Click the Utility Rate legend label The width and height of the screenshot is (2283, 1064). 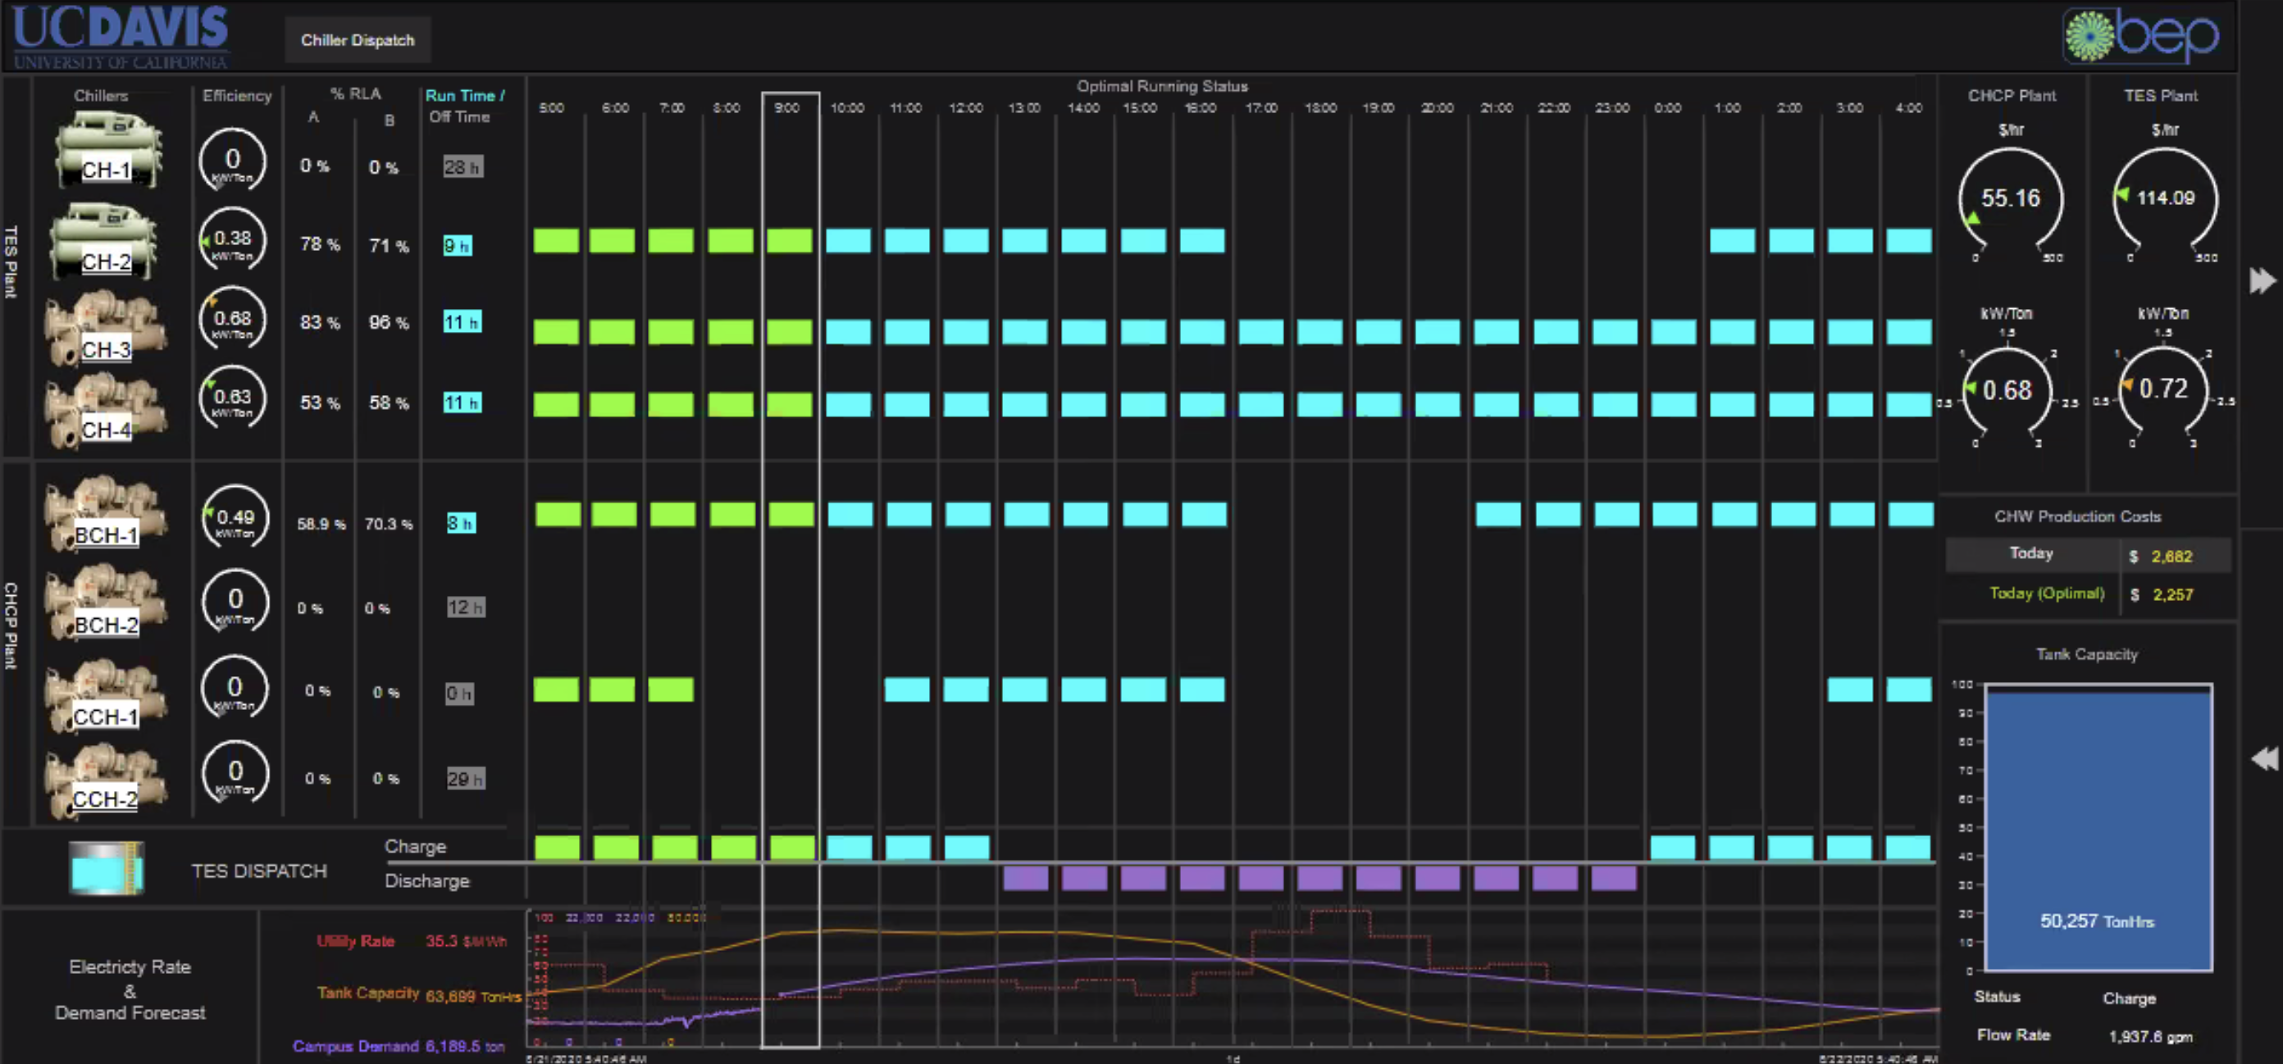(x=355, y=941)
